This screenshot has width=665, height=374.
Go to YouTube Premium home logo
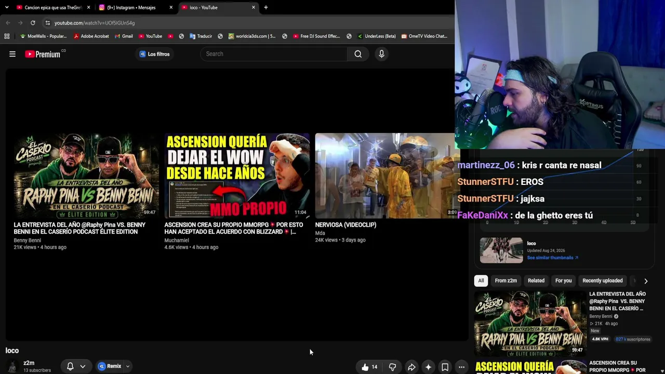tap(43, 54)
